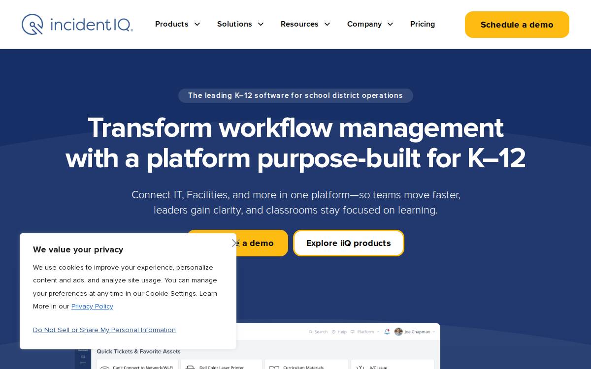The height and width of the screenshot is (369, 591).
Task: Click Explore iiQ products button
Action: [x=349, y=243]
